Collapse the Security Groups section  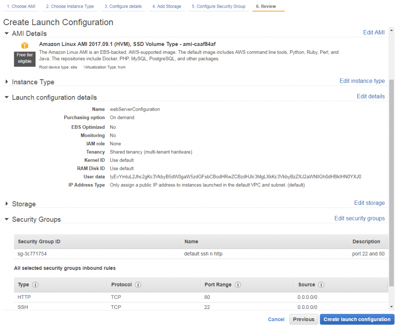[6, 219]
